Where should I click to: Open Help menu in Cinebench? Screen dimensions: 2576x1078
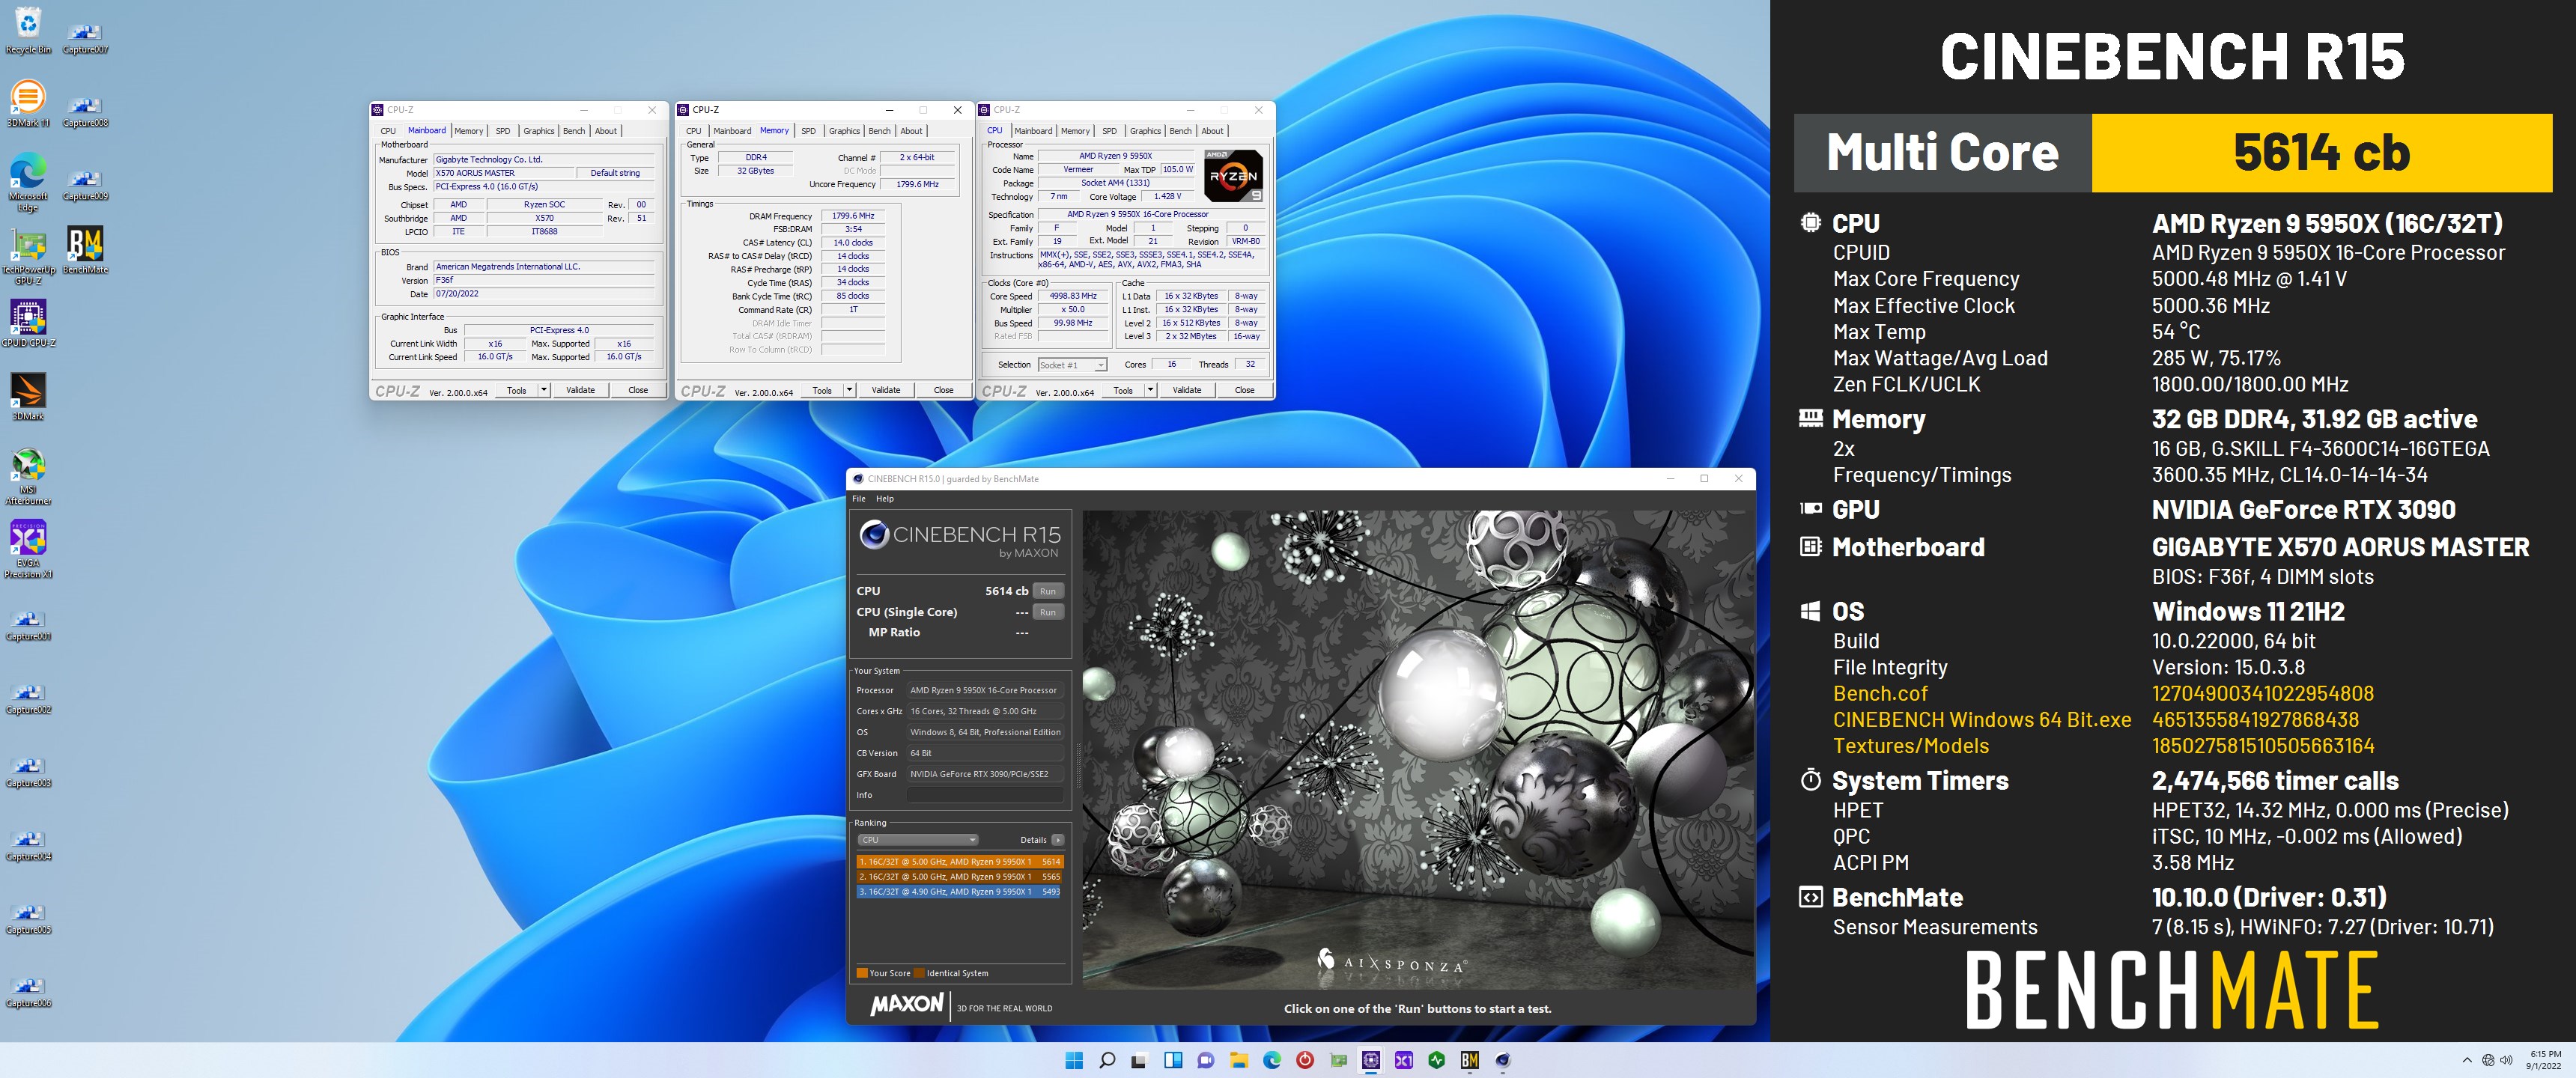pos(885,499)
